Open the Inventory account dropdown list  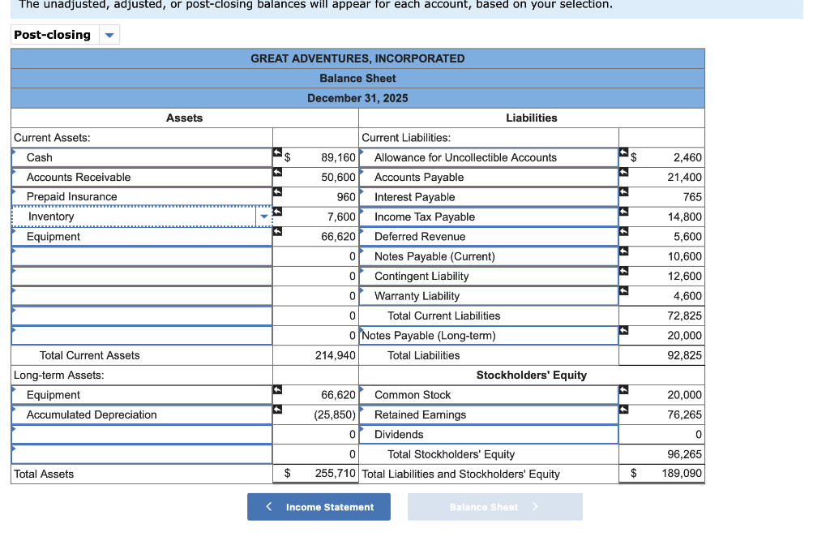click(x=264, y=217)
